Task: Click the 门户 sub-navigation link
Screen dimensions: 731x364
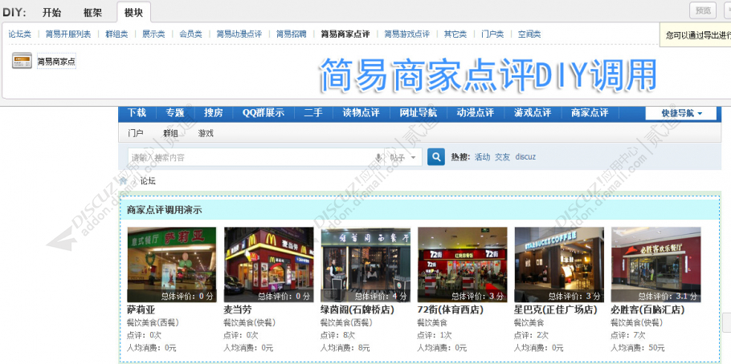Action: [135, 133]
